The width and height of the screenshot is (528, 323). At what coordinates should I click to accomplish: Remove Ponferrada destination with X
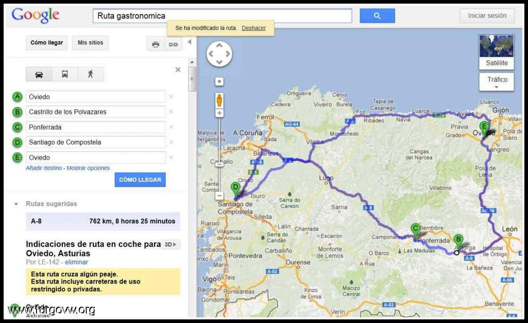[171, 127]
